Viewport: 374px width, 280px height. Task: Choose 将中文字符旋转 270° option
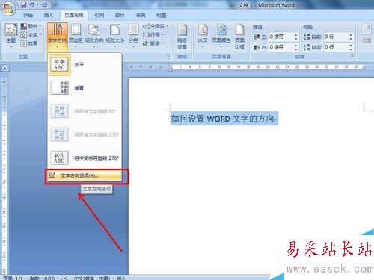tap(85, 158)
